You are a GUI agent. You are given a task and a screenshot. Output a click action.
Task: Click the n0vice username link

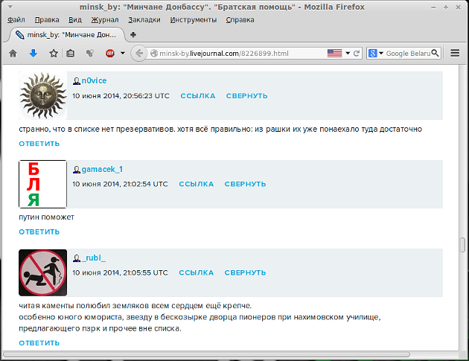[x=94, y=80]
